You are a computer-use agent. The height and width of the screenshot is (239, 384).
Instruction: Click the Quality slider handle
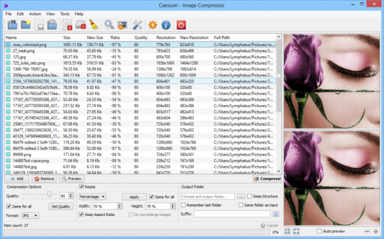pyautogui.click(x=49, y=195)
